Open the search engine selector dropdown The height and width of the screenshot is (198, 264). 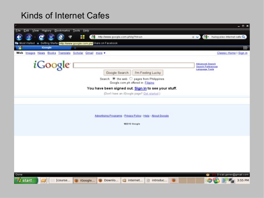[x=206, y=37]
